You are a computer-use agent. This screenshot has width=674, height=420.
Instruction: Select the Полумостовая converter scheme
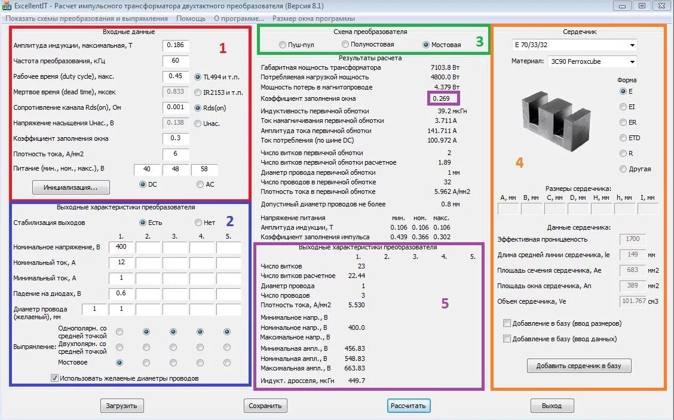[345, 44]
